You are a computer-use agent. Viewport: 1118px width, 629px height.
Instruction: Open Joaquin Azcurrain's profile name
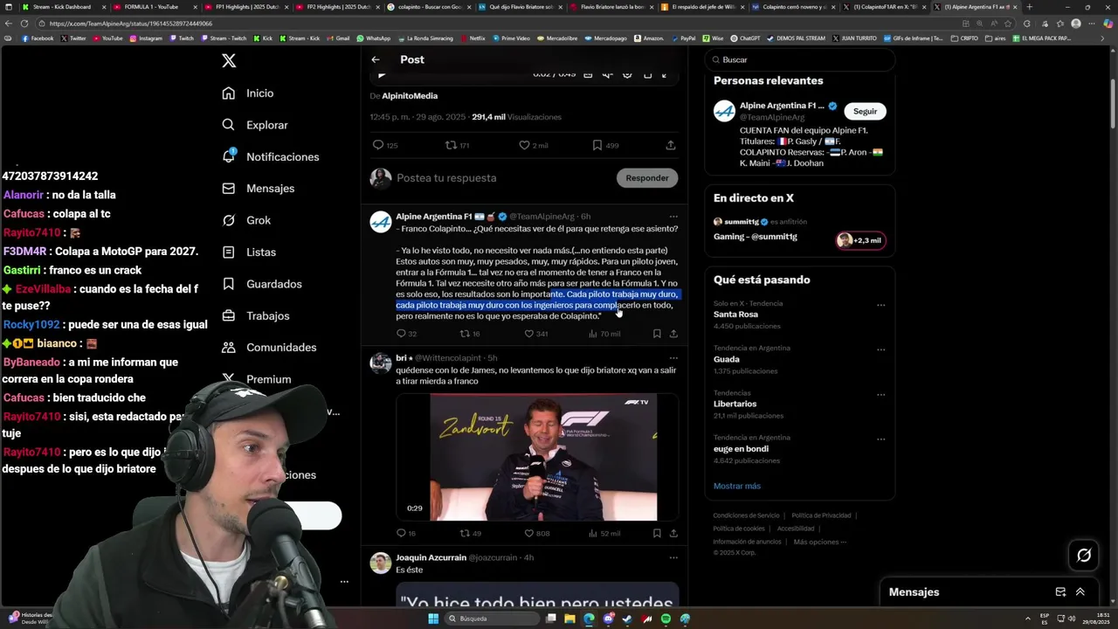click(x=431, y=557)
